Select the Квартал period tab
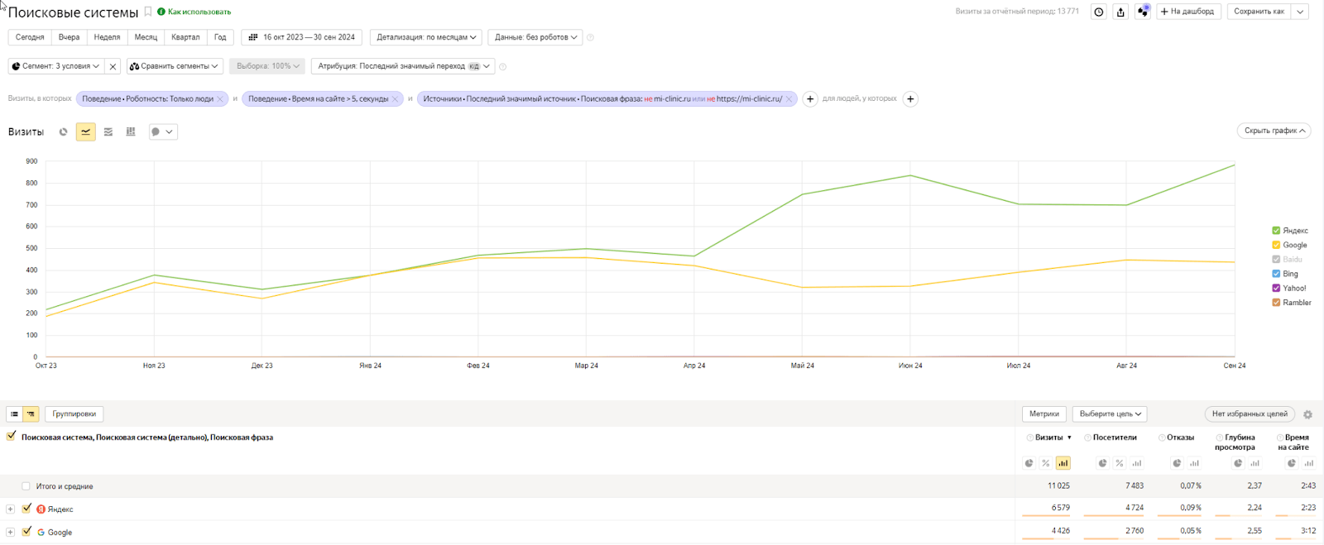This screenshot has height=545, width=1324. click(185, 37)
